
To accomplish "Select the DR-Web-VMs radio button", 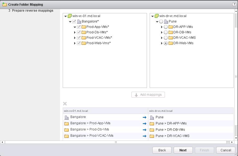I will pyautogui.click(x=166, y=43).
